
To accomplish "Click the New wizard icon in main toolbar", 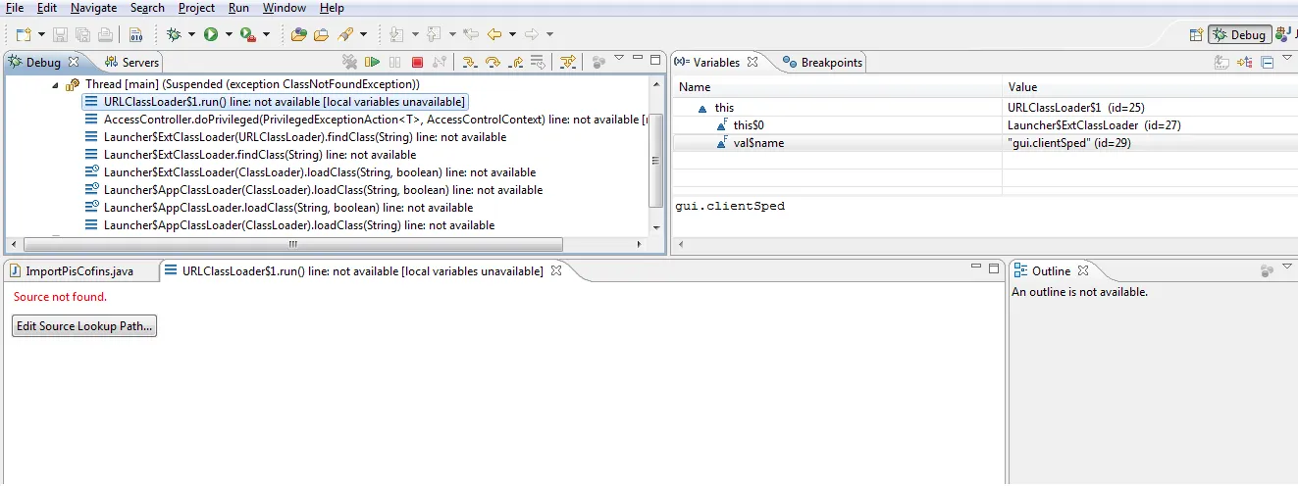I will point(23,34).
